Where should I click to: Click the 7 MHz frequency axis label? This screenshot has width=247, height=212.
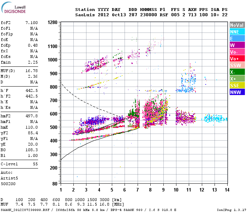click(x=138, y=190)
